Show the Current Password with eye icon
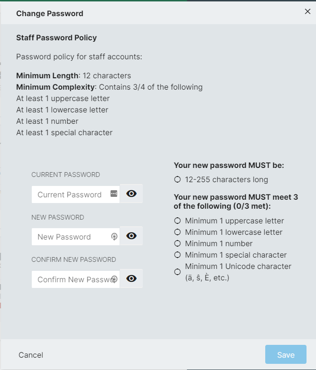The width and height of the screenshot is (316, 370). 131,194
